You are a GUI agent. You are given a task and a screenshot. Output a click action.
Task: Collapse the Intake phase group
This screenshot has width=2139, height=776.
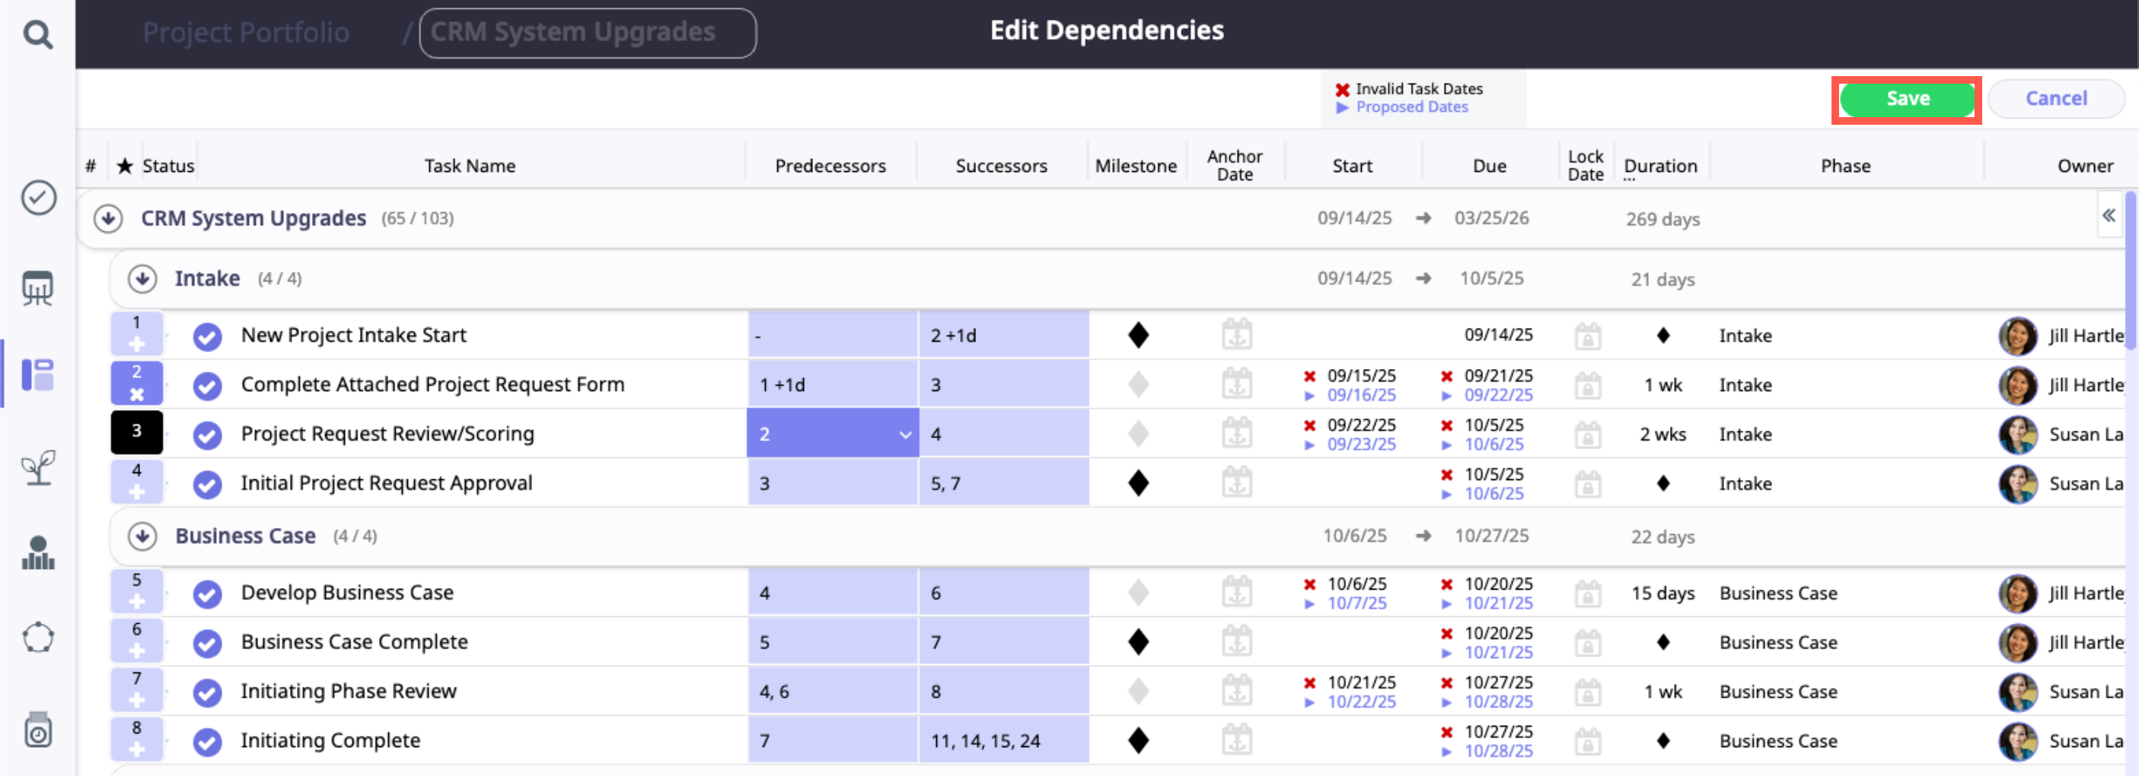[143, 279]
